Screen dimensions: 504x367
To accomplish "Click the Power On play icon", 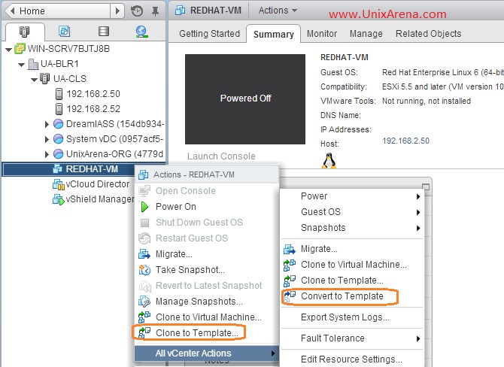I will point(144,207).
